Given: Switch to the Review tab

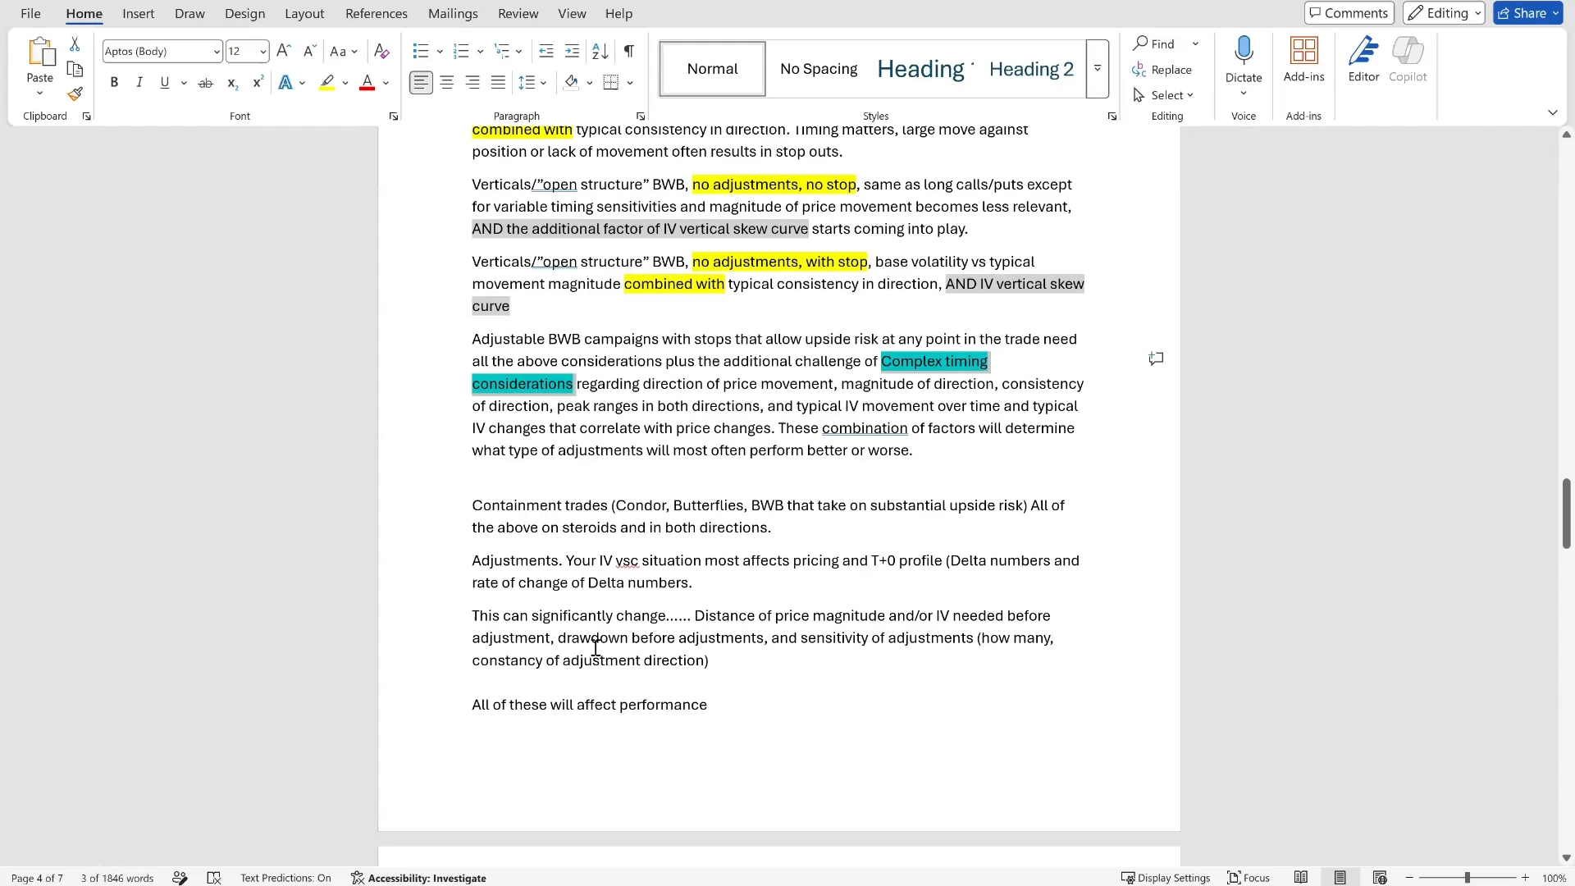Looking at the screenshot, I should tap(518, 14).
